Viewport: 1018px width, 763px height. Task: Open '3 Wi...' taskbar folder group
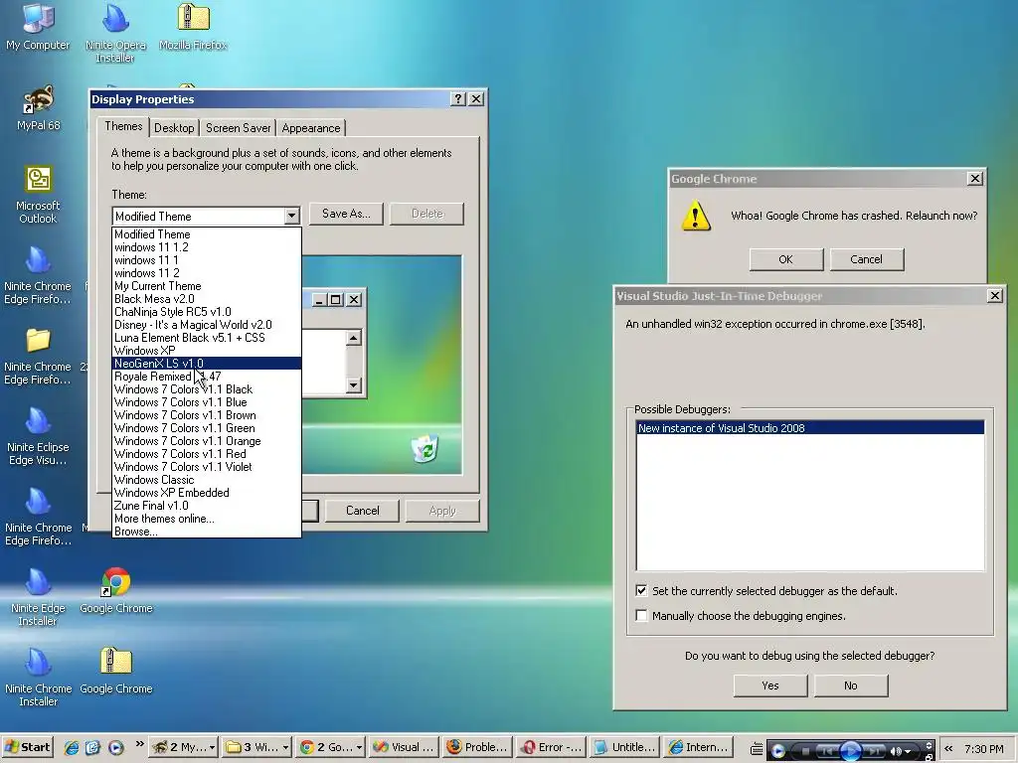tap(256, 747)
